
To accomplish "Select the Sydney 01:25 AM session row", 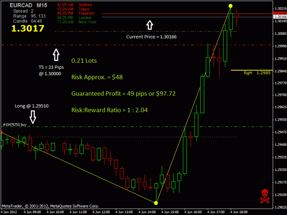I will click(74, 5).
